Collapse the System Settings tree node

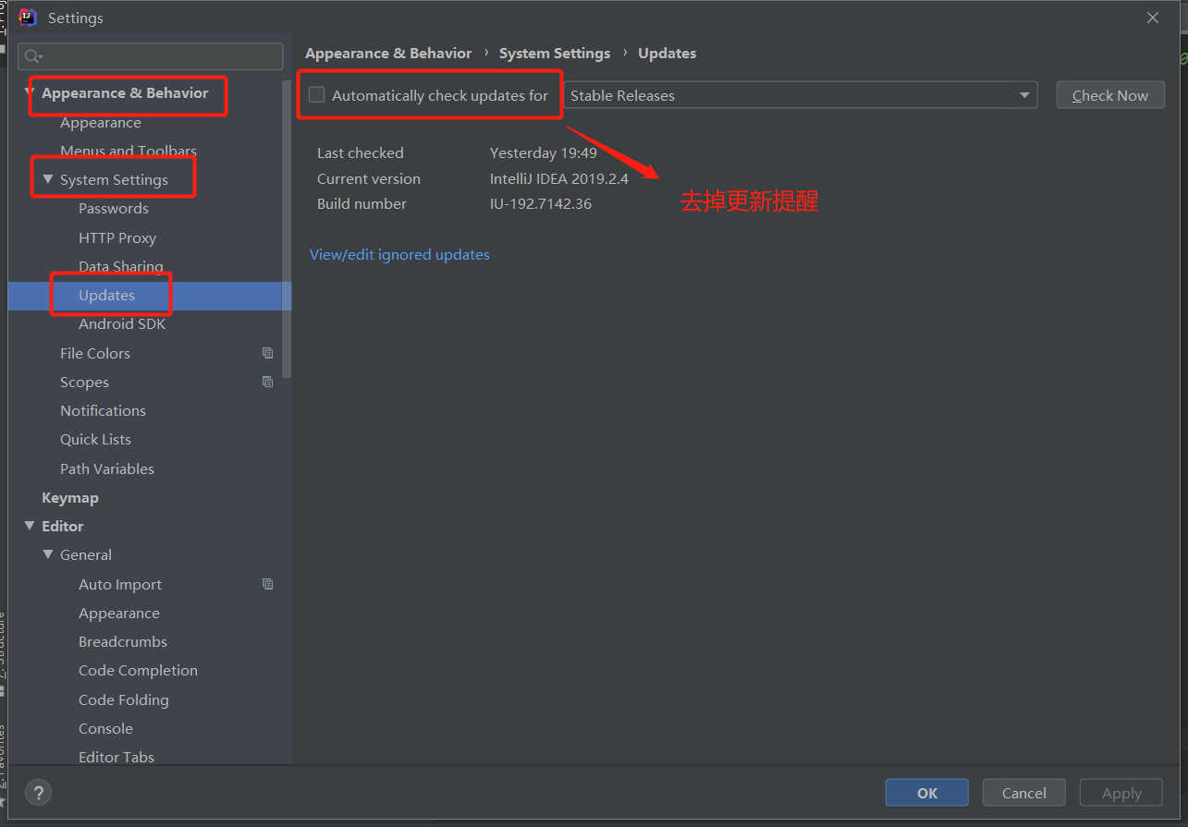pyautogui.click(x=48, y=179)
